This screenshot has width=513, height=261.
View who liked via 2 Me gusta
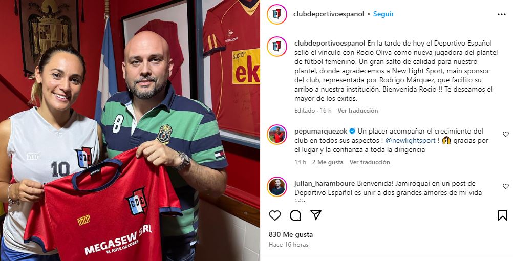[x=328, y=162]
